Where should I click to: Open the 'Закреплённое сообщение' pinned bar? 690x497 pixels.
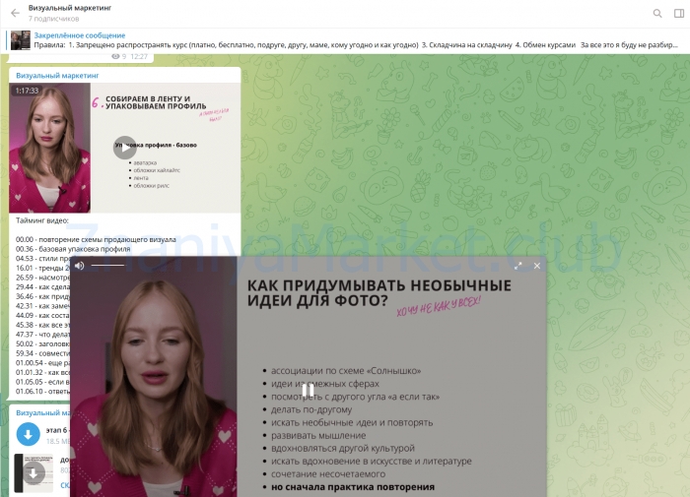345,40
